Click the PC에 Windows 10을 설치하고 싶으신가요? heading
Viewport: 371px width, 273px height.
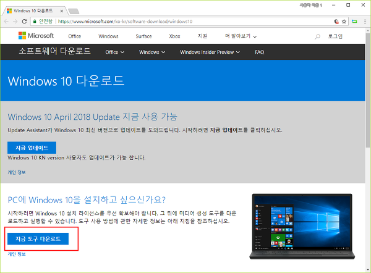click(x=87, y=199)
